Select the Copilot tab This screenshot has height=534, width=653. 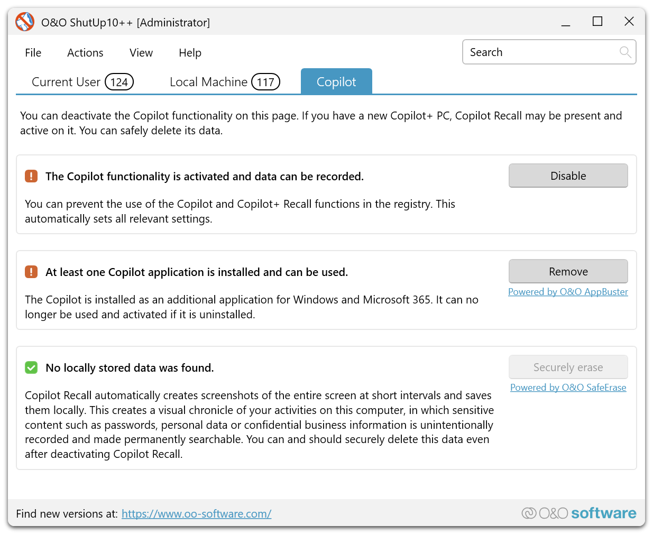[x=336, y=82]
